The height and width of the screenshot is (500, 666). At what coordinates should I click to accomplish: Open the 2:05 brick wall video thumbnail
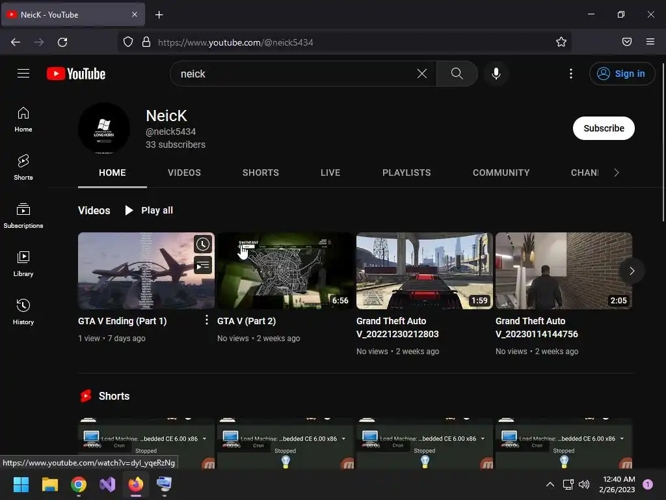[564, 271]
